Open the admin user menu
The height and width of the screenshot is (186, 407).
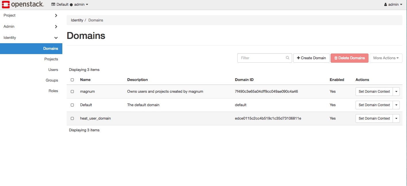(x=393, y=5)
